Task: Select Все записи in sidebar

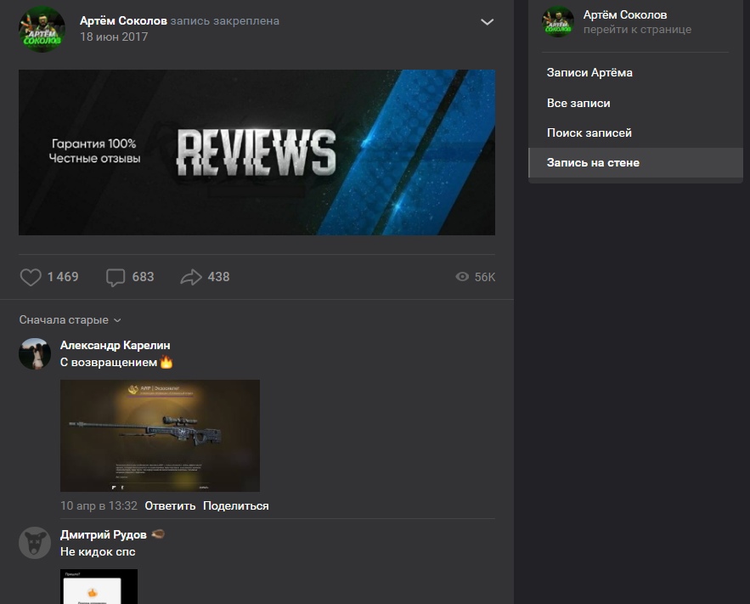Action: (x=578, y=103)
